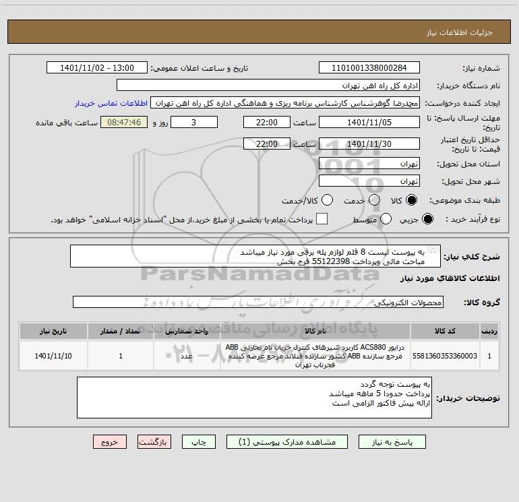Click the response deadline date 1401/11/05
This screenshot has width=519, height=502.
coord(369,122)
